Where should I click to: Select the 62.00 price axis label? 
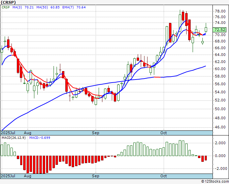[220, 62]
